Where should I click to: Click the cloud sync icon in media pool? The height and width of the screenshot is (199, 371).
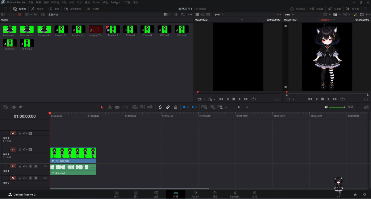(x=43, y=14)
